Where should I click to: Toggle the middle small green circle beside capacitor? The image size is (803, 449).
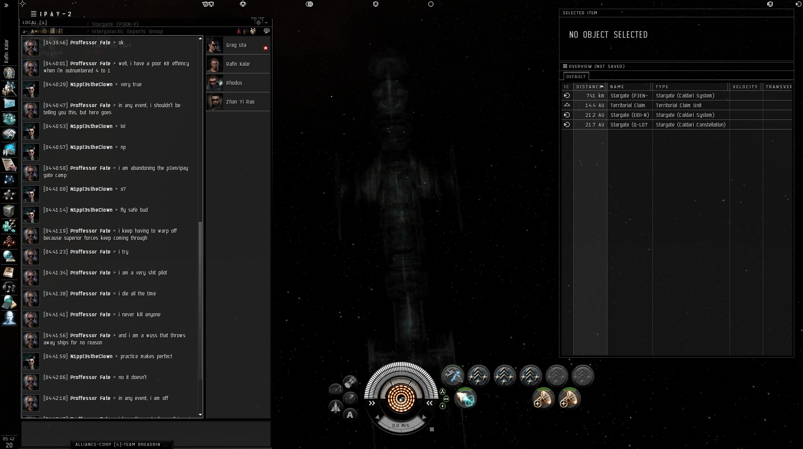(x=446, y=398)
